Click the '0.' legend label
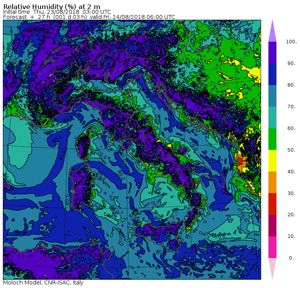 (291, 258)
